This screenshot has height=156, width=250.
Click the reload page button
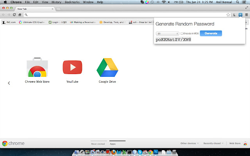tap(14, 15)
